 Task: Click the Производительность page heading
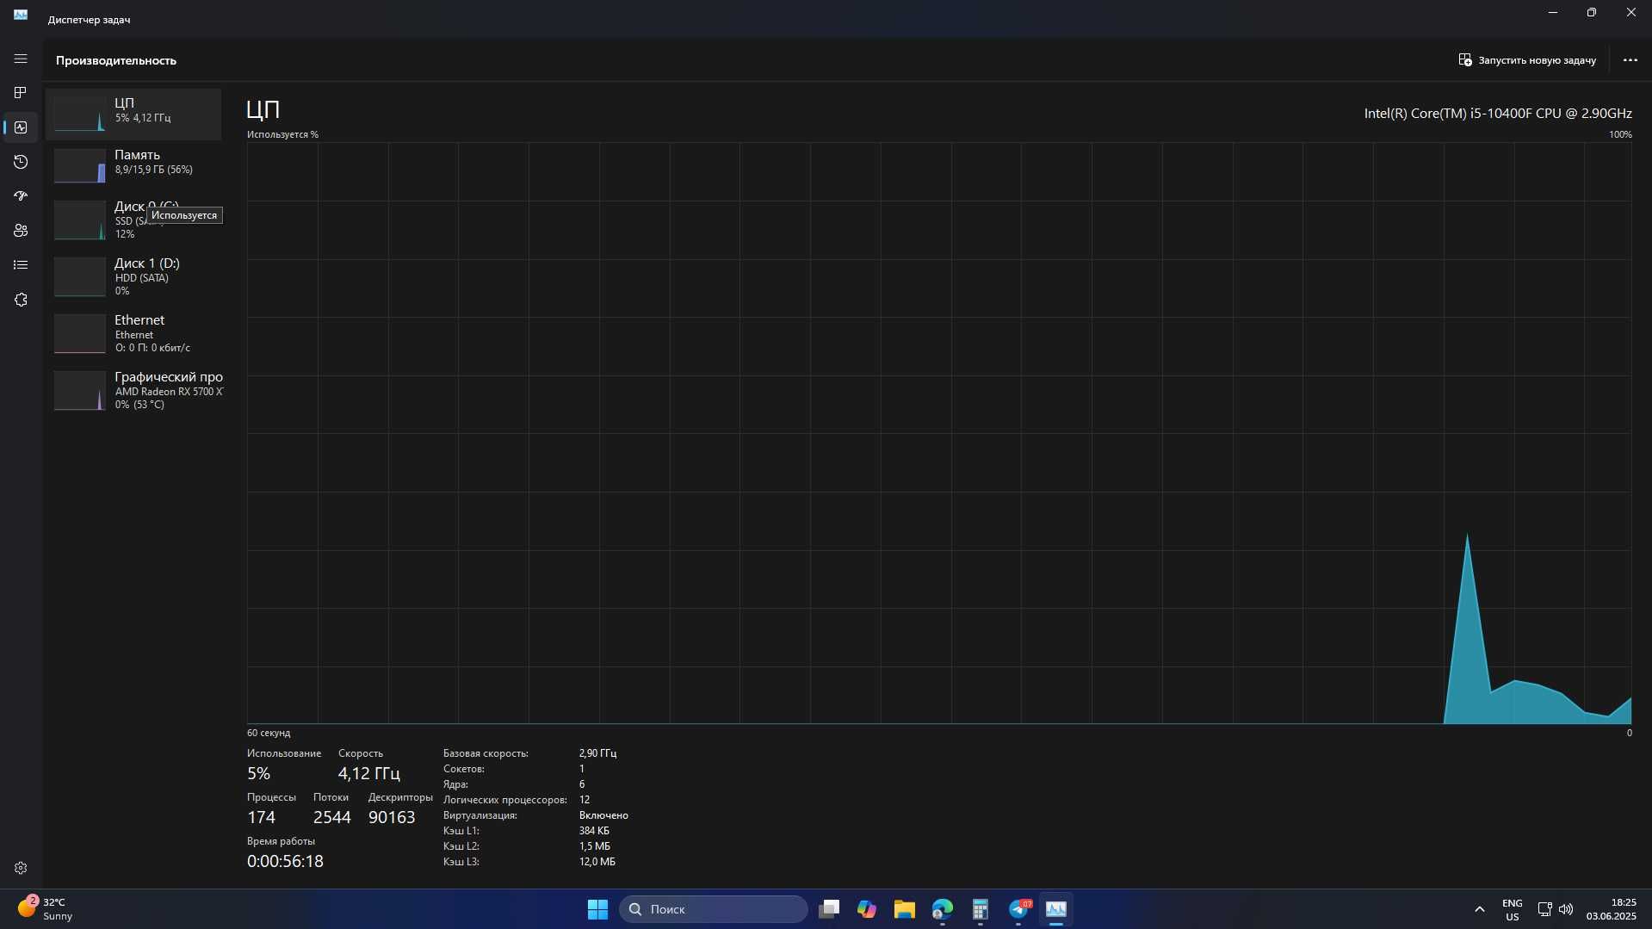click(116, 60)
